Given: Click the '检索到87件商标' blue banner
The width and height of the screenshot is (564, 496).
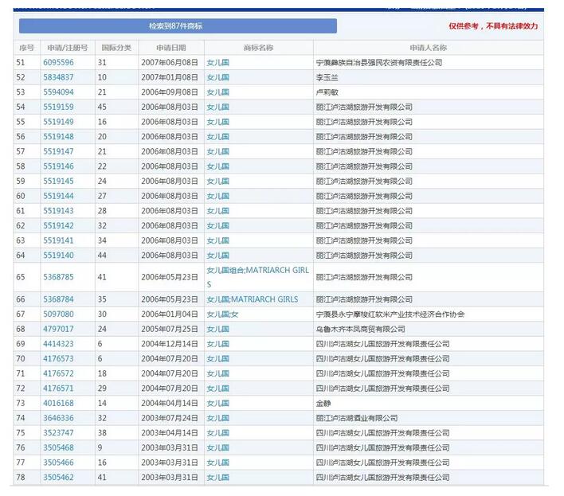Looking at the screenshot, I should point(178,26).
